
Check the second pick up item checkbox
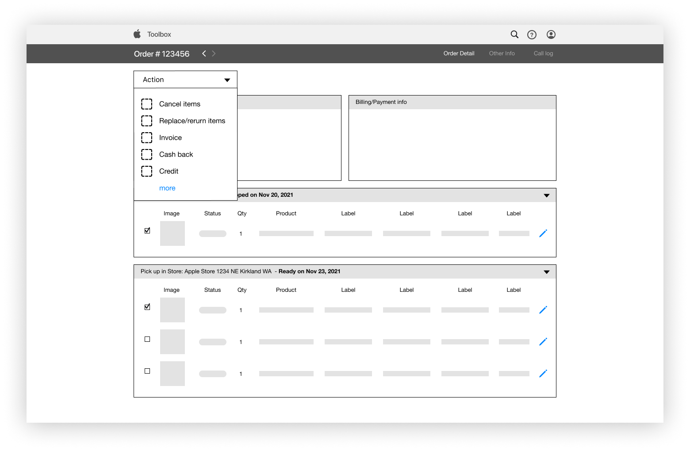click(147, 339)
